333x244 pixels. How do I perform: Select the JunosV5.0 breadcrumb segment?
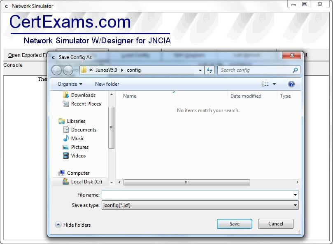tap(106, 70)
